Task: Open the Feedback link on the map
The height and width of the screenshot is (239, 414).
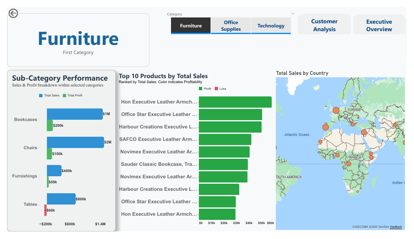Action: [396, 227]
